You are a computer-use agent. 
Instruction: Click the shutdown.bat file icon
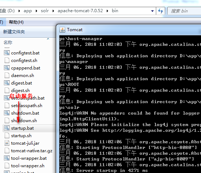coord(7,113)
